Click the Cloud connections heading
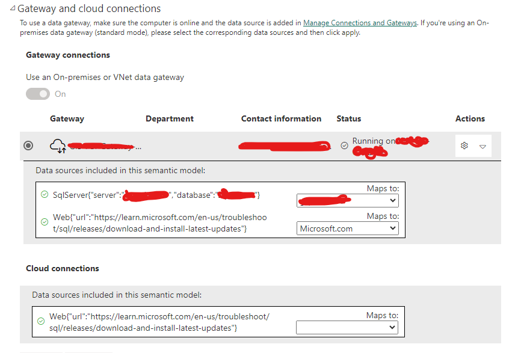Viewport: 518px width, 353px height. point(63,268)
